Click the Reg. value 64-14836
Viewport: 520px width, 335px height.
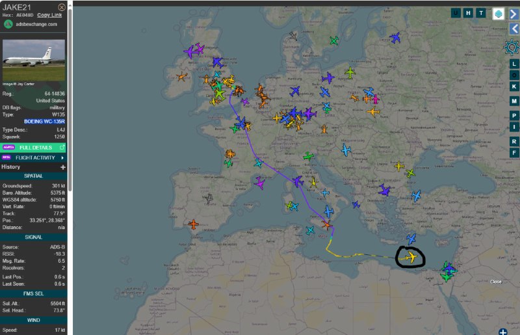[55, 94]
